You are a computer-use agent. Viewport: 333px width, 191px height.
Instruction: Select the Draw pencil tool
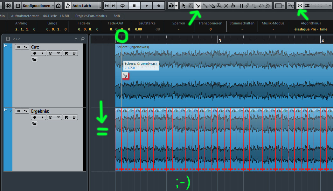247,6
